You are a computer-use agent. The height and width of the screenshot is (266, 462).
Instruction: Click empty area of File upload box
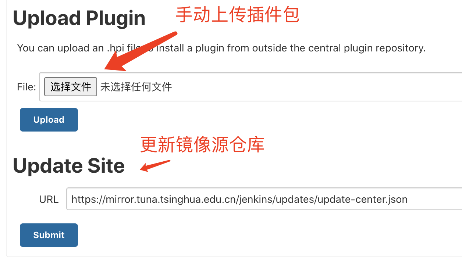coord(316,87)
